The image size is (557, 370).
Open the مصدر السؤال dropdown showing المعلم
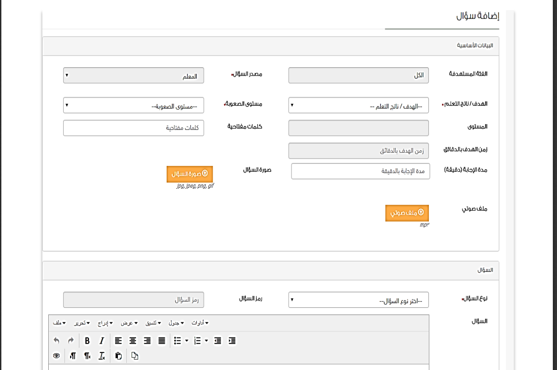click(x=134, y=76)
